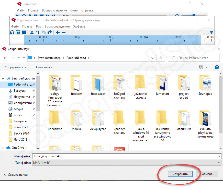Refresh the folder view in save dialog
This screenshot has width=223, height=190.
161,58
